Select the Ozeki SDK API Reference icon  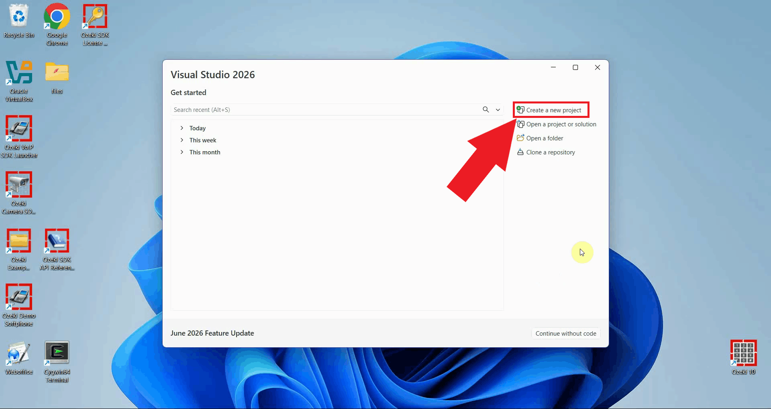pos(57,249)
